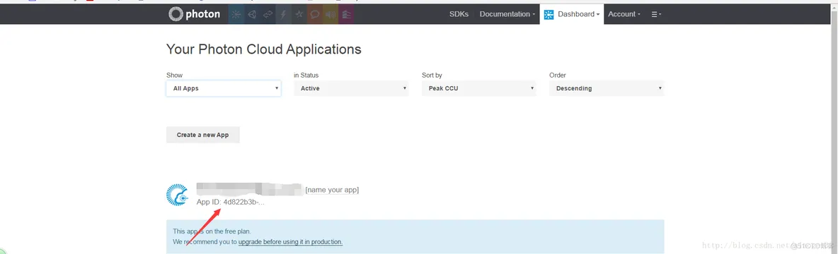
Task: Open the Photon Bolt lightning icon
Action: pos(283,14)
